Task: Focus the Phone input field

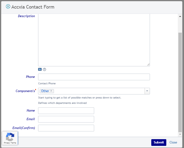Action: [94, 77]
